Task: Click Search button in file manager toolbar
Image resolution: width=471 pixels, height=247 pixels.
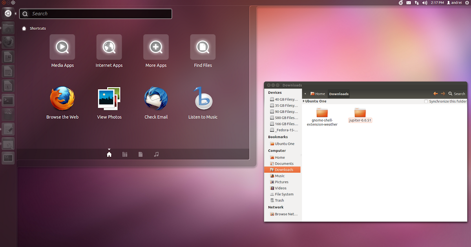Action: coord(456,94)
